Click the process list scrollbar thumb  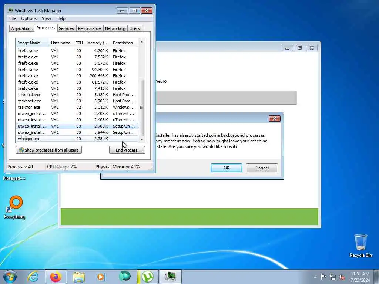[142, 108]
